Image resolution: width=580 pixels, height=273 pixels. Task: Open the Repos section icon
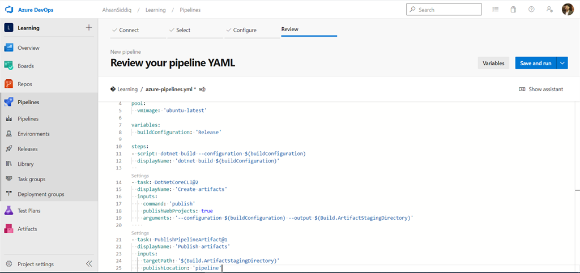coord(9,84)
